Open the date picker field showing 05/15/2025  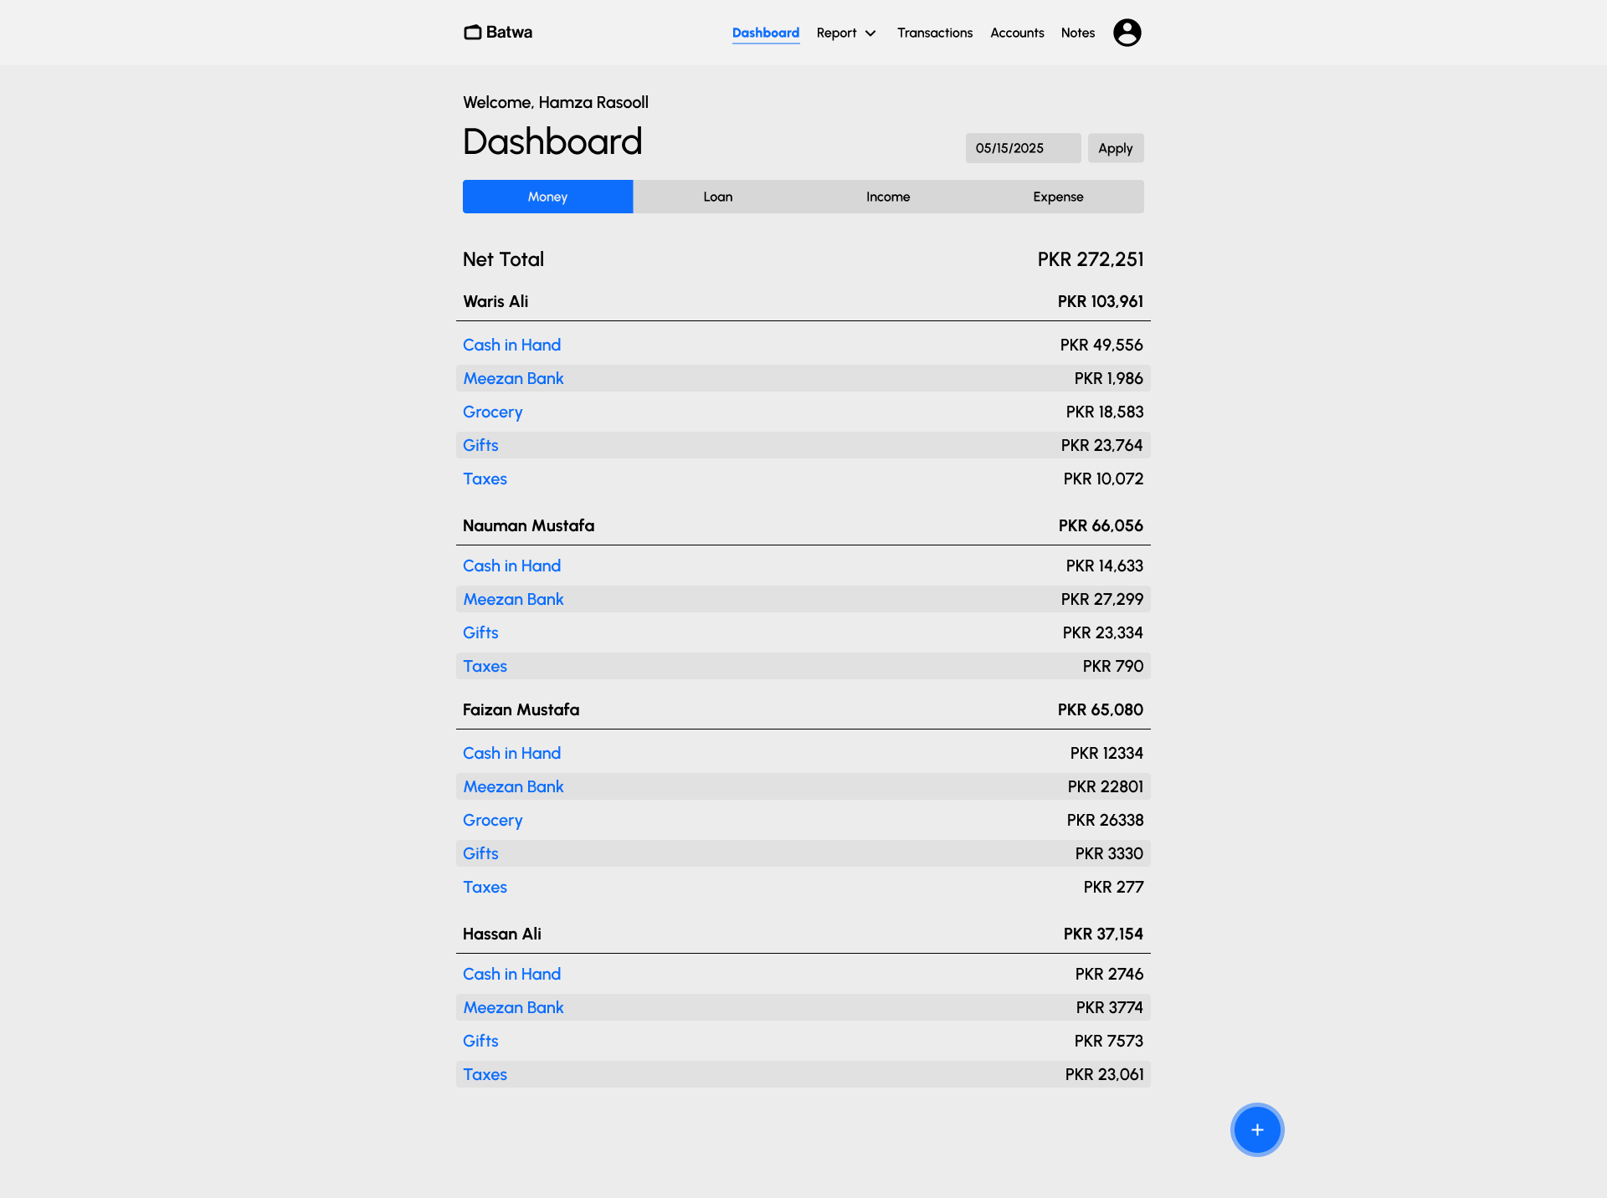1022,148
